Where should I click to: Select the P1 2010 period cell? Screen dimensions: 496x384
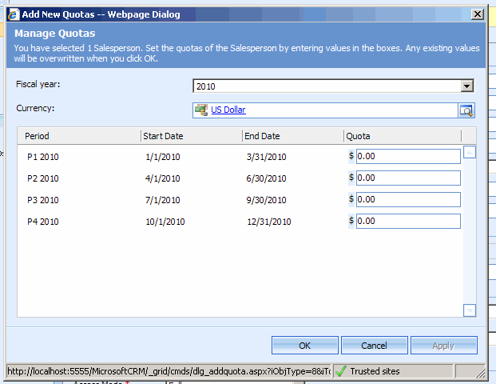(x=42, y=157)
